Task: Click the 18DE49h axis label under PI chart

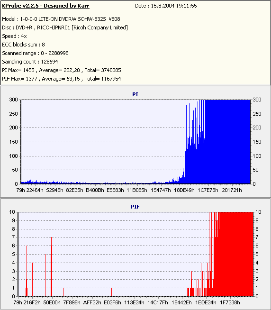Action: click(x=184, y=190)
